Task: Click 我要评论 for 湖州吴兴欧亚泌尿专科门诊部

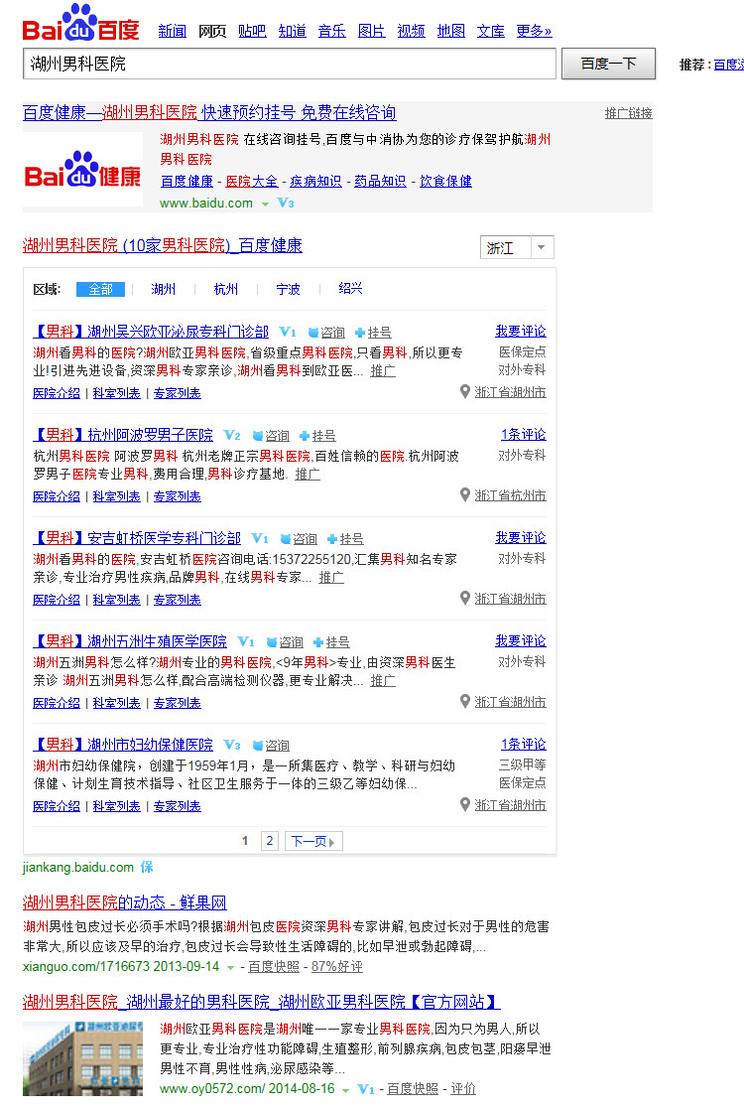Action: coord(521,331)
